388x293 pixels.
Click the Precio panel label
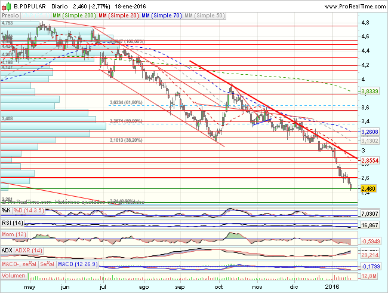(x=10, y=16)
